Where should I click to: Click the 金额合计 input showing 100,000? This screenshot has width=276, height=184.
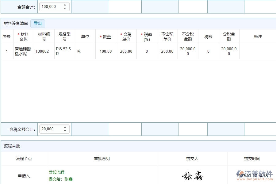point(51,6)
